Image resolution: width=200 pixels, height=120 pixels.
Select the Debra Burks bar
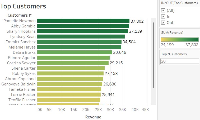(75, 52)
